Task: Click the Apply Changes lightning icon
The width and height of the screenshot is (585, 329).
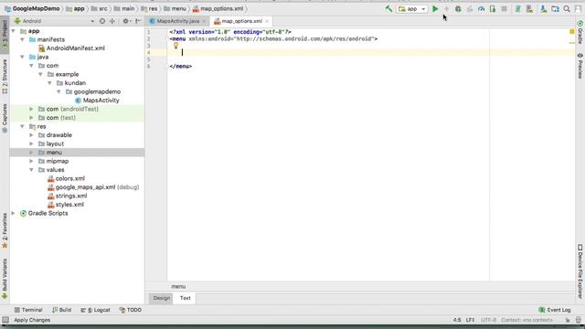Action: pos(446,8)
